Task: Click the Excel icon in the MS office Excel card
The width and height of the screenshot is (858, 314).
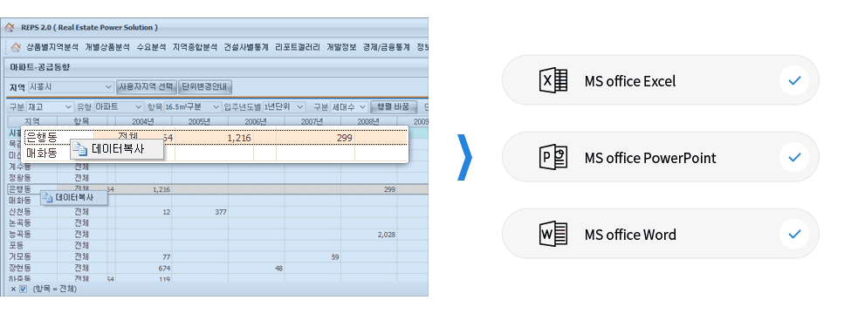Action: [553, 80]
